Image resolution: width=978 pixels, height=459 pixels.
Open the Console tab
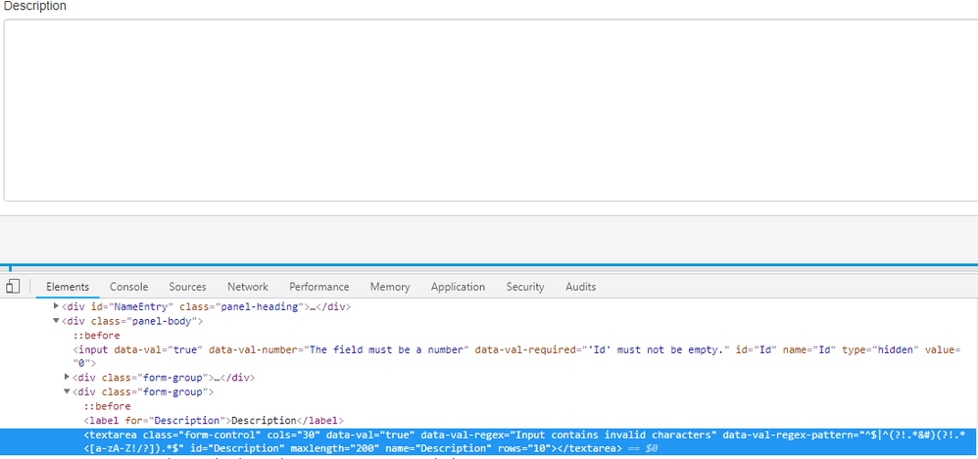coord(128,287)
